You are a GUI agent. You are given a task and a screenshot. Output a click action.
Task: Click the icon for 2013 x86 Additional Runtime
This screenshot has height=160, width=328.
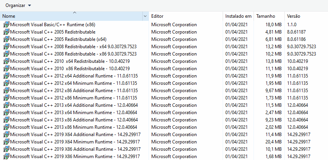pyautogui.click(x=7, y=120)
